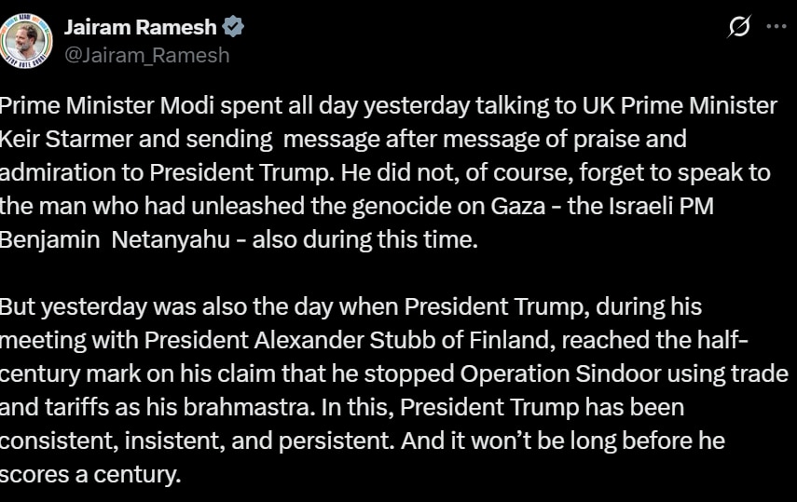Click the blue verified badge

233,27
